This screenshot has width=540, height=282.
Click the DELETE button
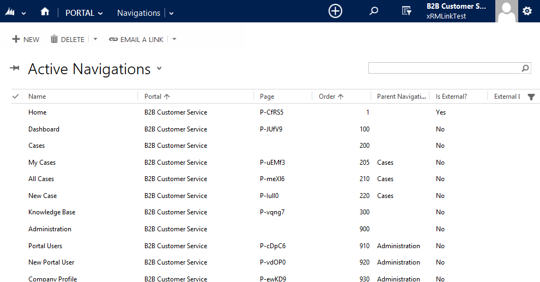pos(68,39)
